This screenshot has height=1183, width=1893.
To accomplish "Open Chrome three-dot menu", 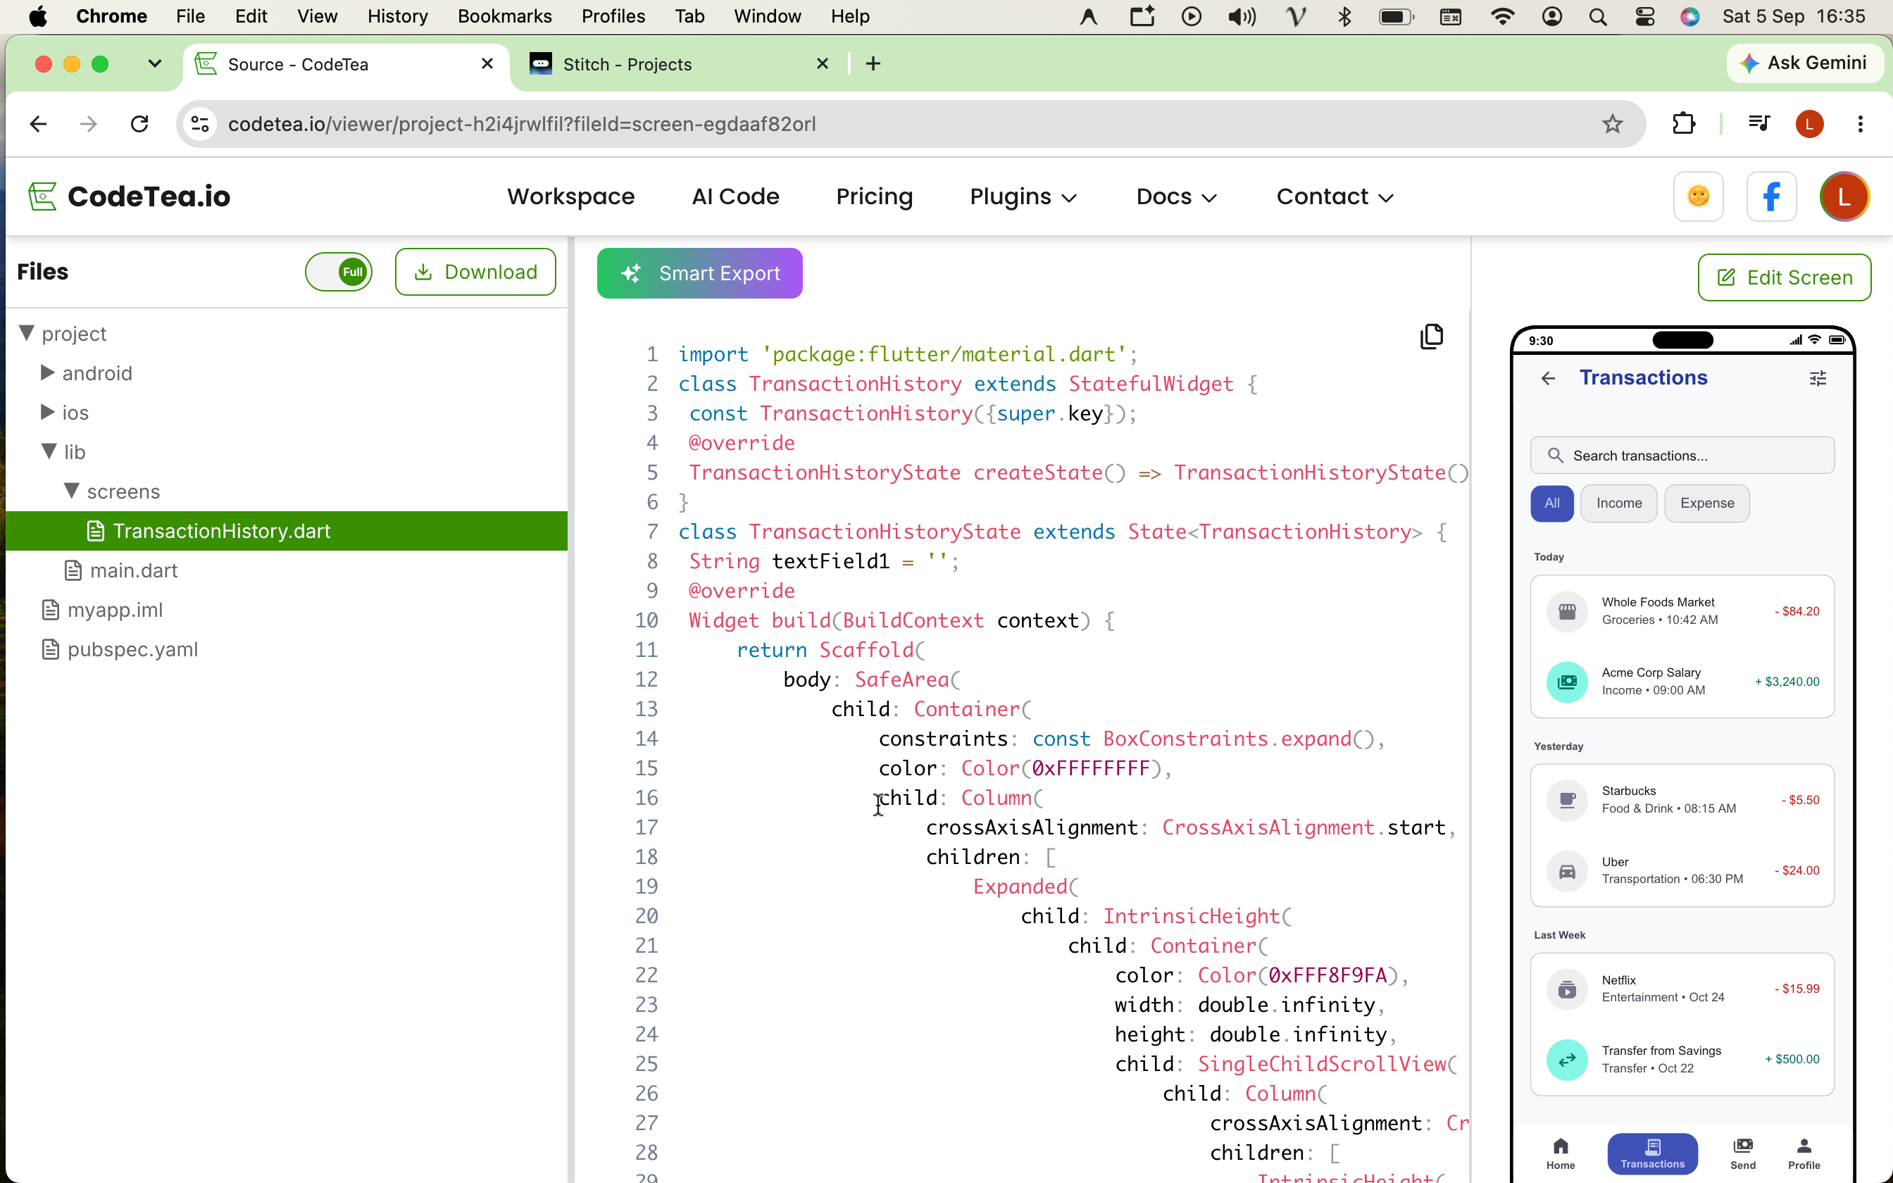I will click(1860, 124).
